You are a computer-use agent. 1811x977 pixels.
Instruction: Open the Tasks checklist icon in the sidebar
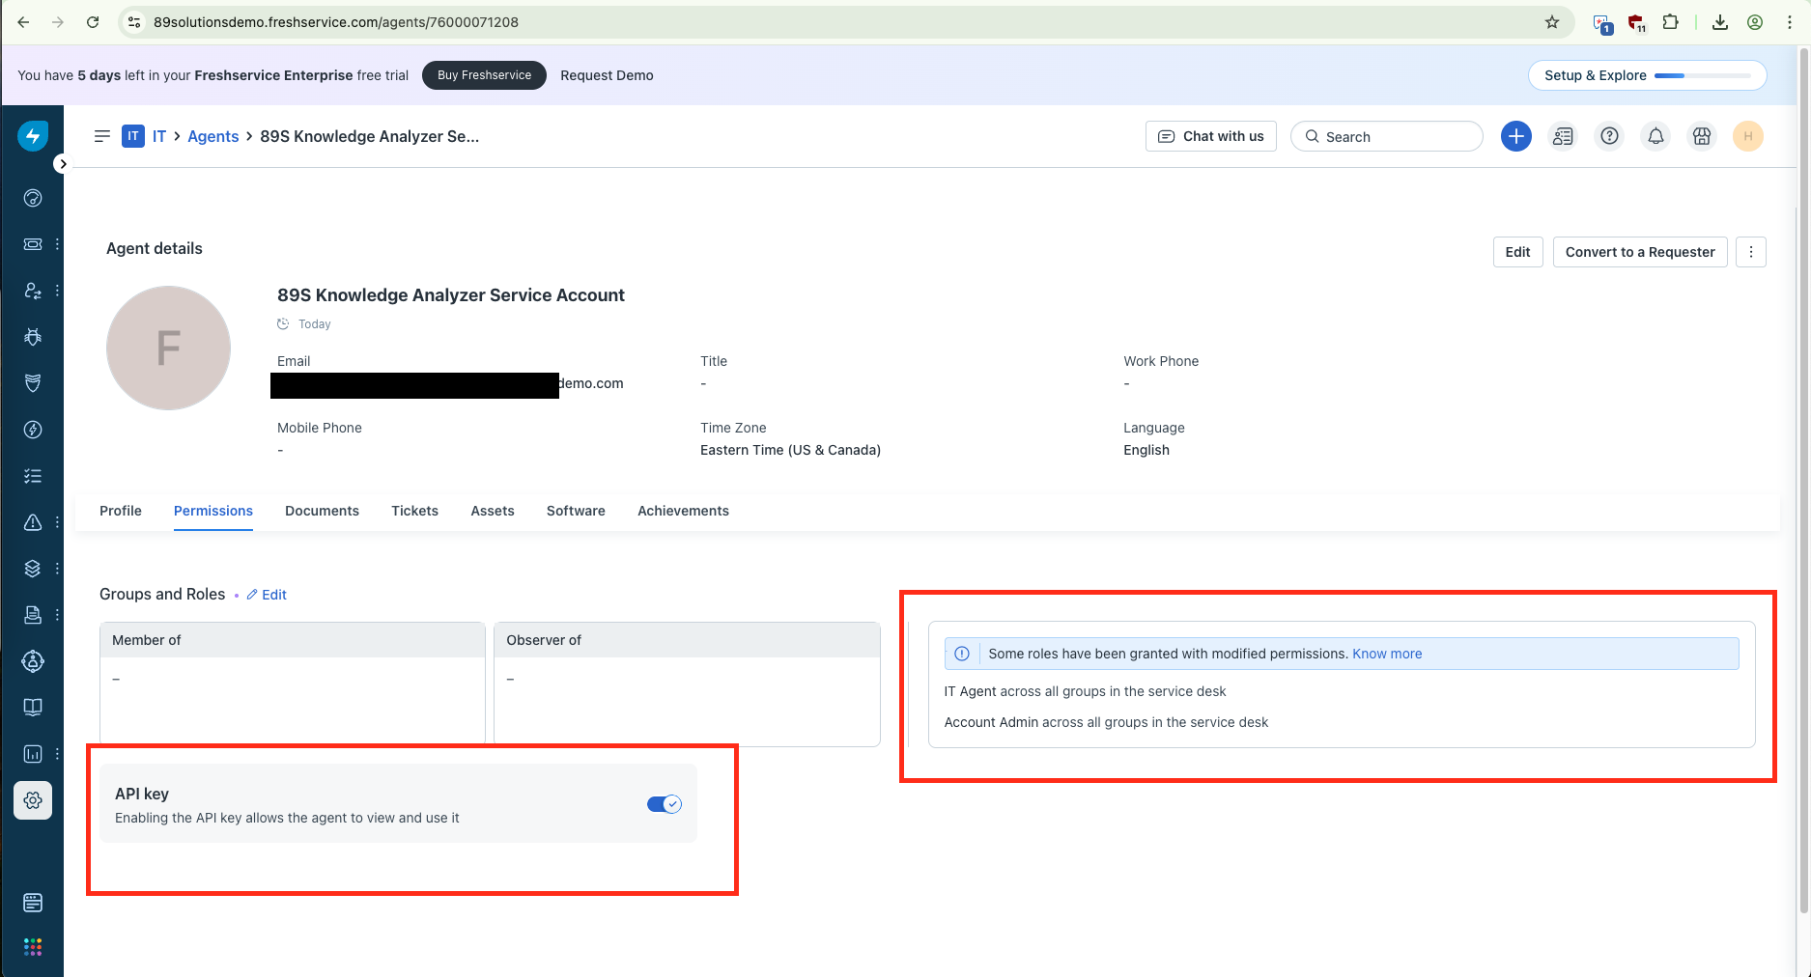pyautogui.click(x=33, y=476)
